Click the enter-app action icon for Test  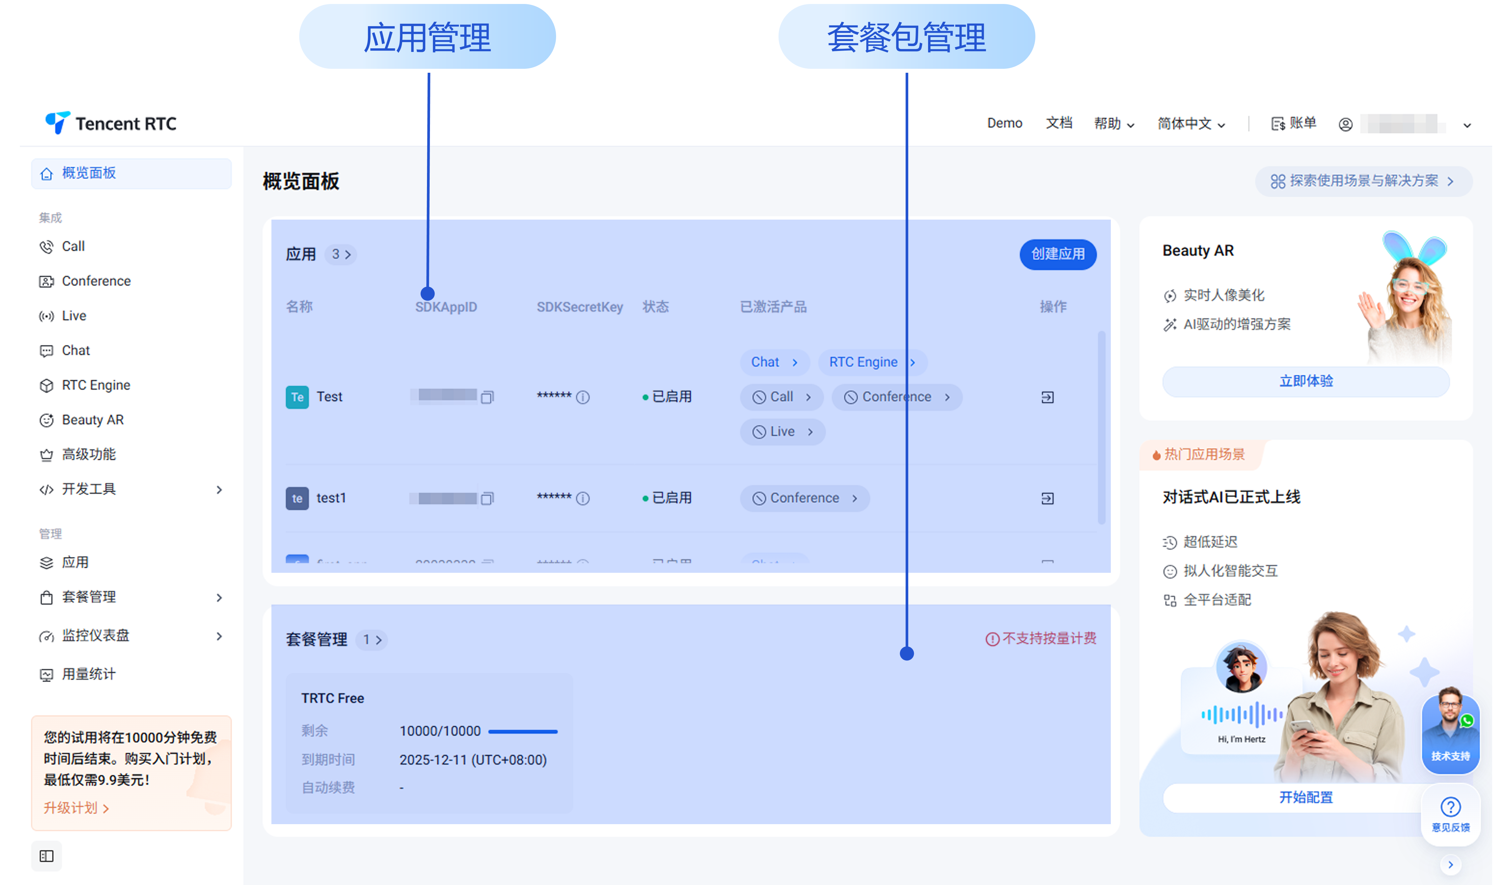pyautogui.click(x=1048, y=398)
